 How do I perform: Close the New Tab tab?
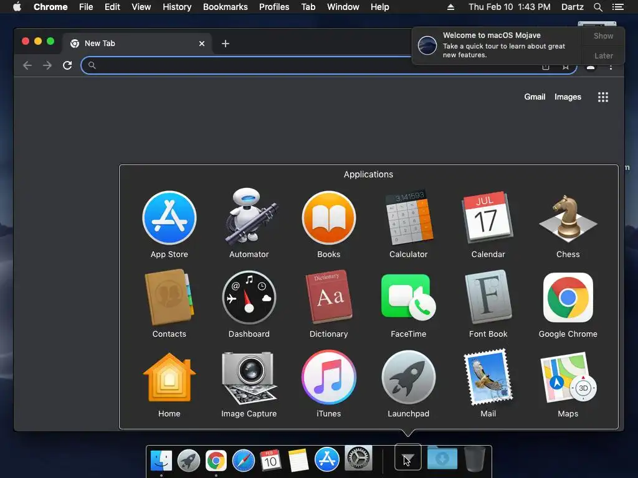click(202, 44)
